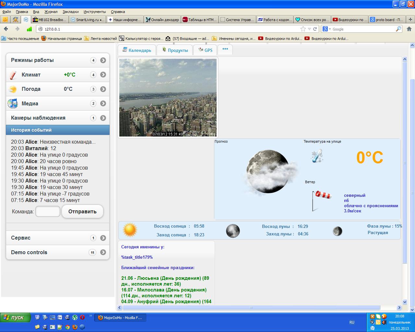Image resolution: width=415 pixels, height=332 pixels.
Task: Expand the Сервис section
Action: click(103, 238)
